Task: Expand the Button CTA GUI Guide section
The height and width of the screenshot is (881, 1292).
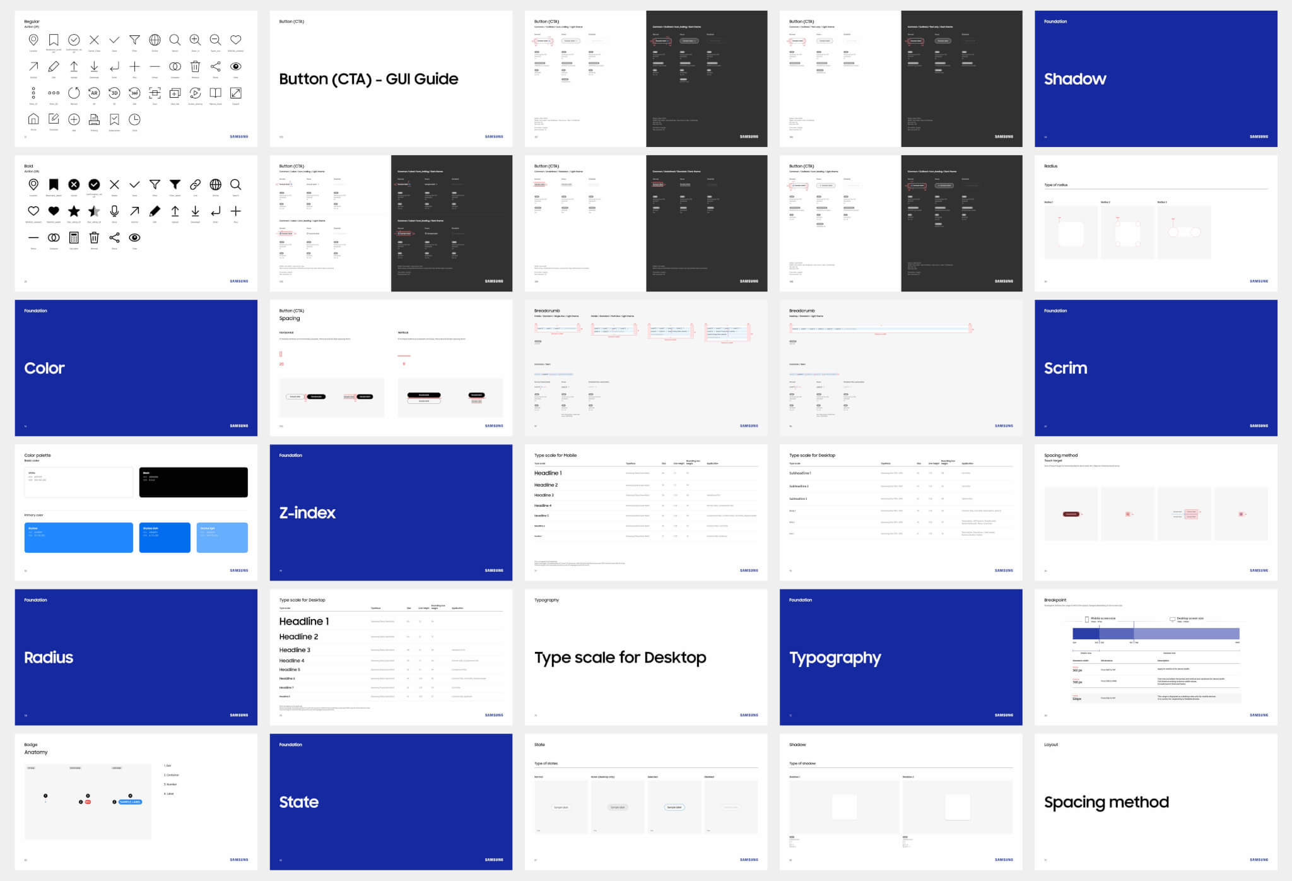Action: coord(392,79)
